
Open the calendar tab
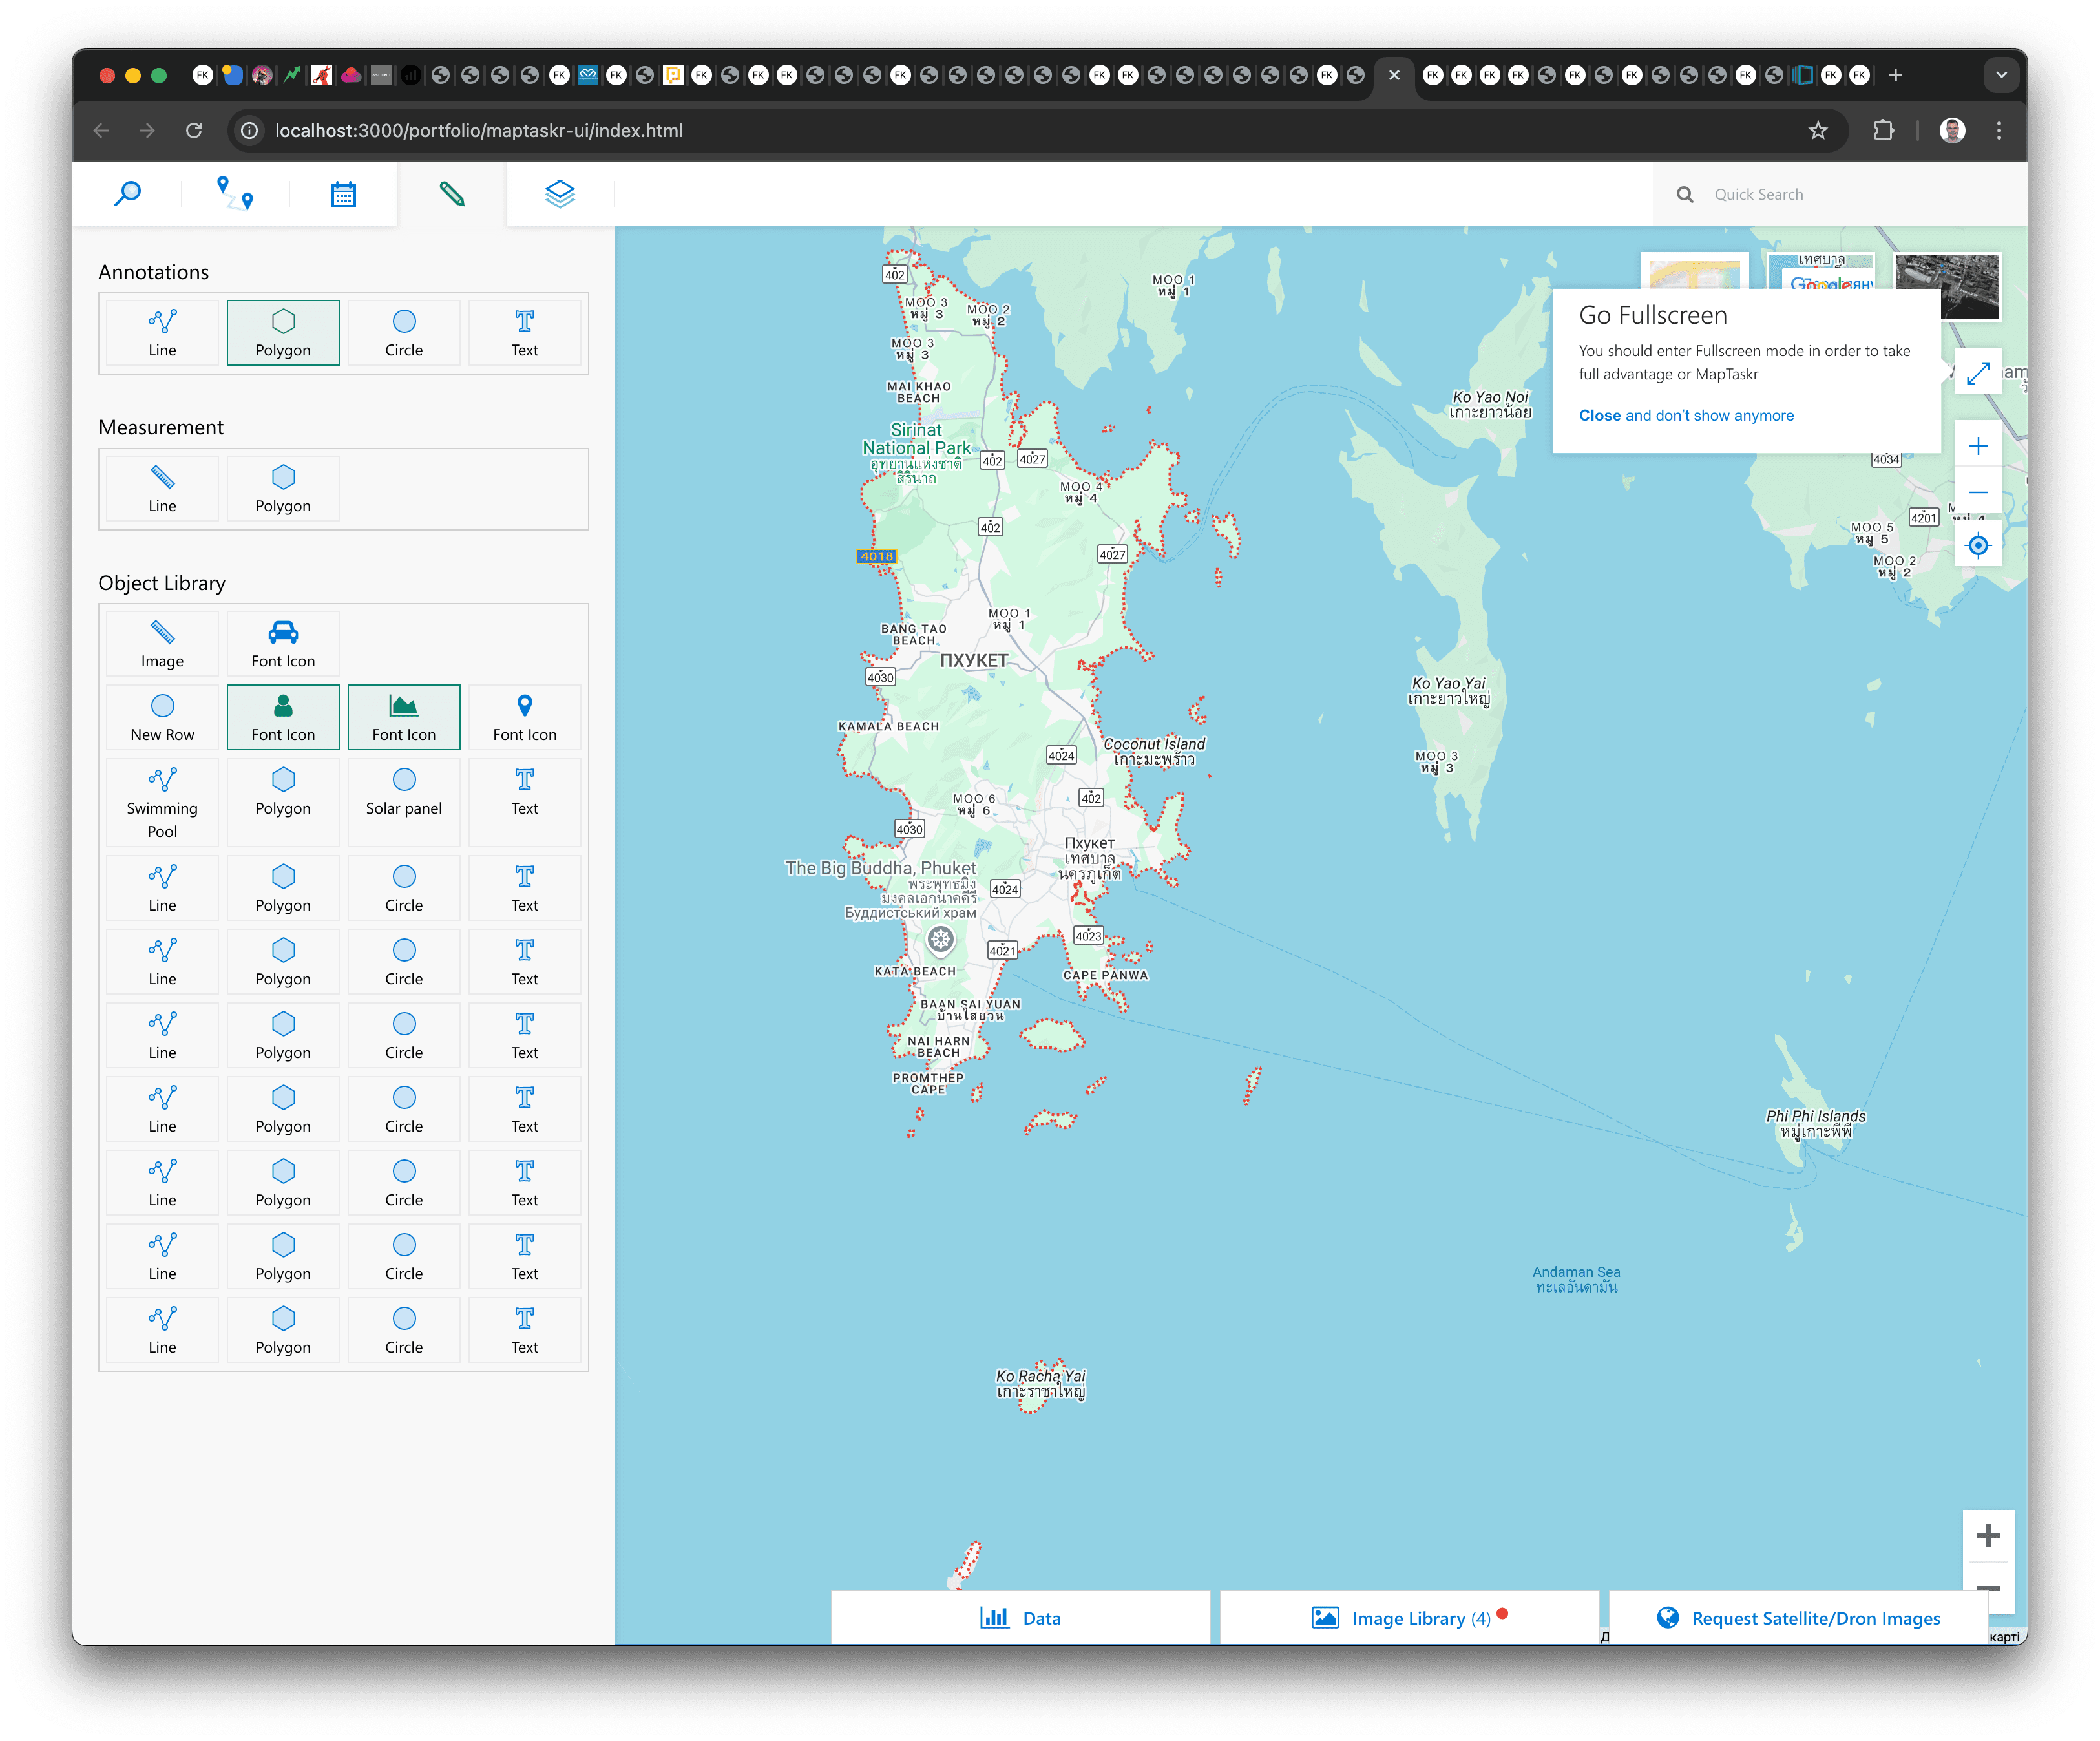click(343, 193)
